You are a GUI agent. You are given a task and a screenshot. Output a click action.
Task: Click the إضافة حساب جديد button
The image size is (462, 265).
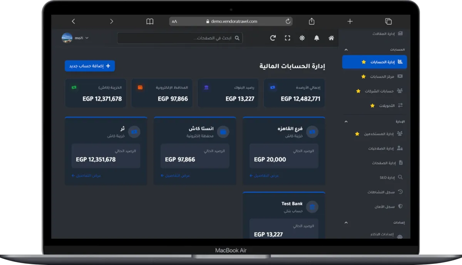[90, 66]
